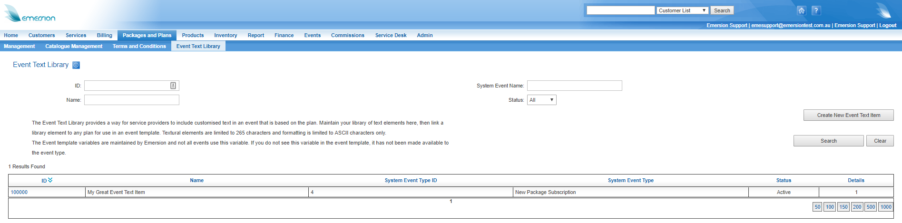Click the Event Text Library info icon
Image resolution: width=902 pixels, height=223 pixels.
pyautogui.click(x=76, y=65)
